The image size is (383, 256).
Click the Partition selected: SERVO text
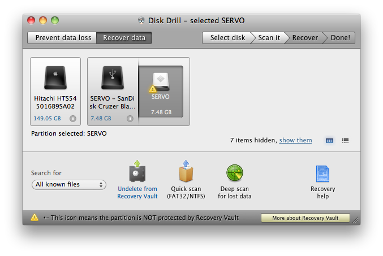[x=69, y=133]
